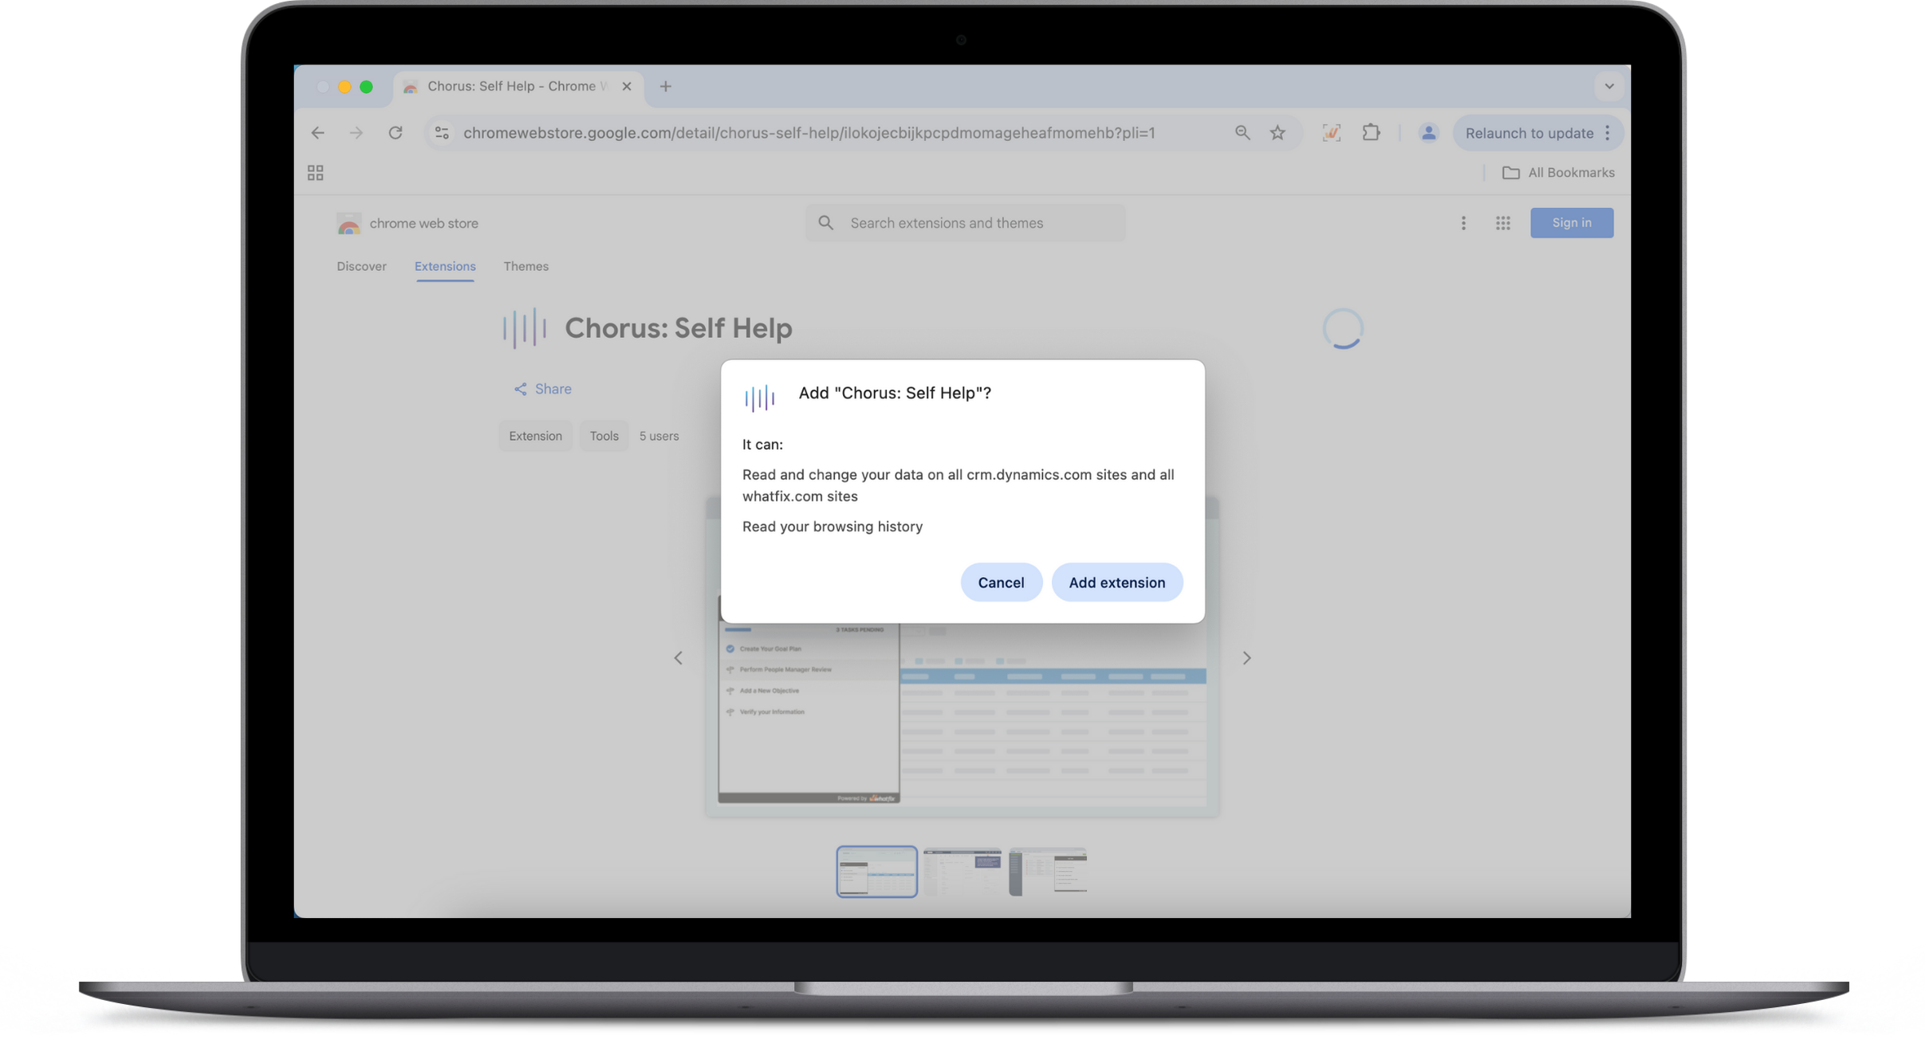Click the address bar URL
Viewport: 1925px width, 1043px height.
tap(809, 133)
